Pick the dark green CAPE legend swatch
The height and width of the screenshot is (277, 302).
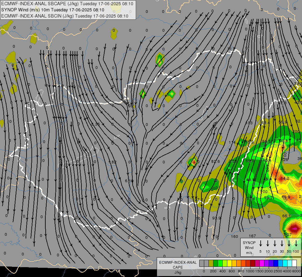click(x=216, y=263)
